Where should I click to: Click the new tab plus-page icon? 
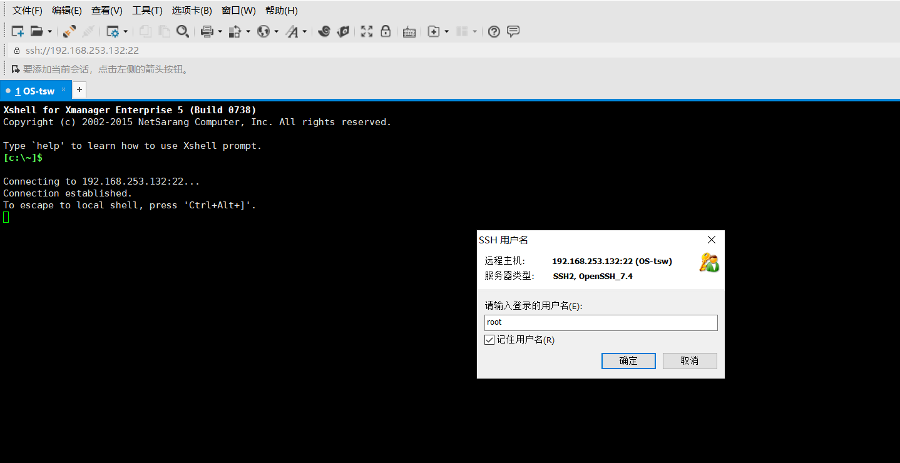(434, 31)
